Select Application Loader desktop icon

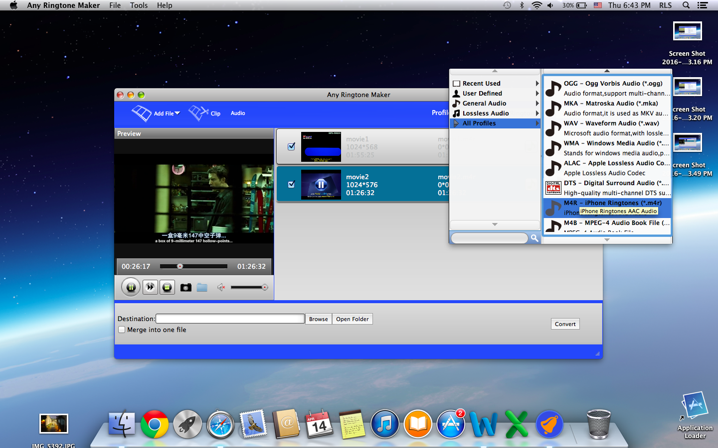click(695, 415)
